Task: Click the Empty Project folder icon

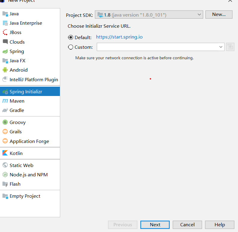Action: [5, 196]
